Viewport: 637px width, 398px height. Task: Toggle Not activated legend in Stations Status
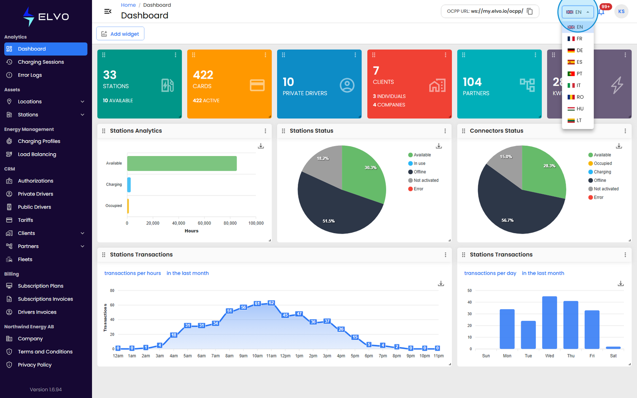pos(424,180)
